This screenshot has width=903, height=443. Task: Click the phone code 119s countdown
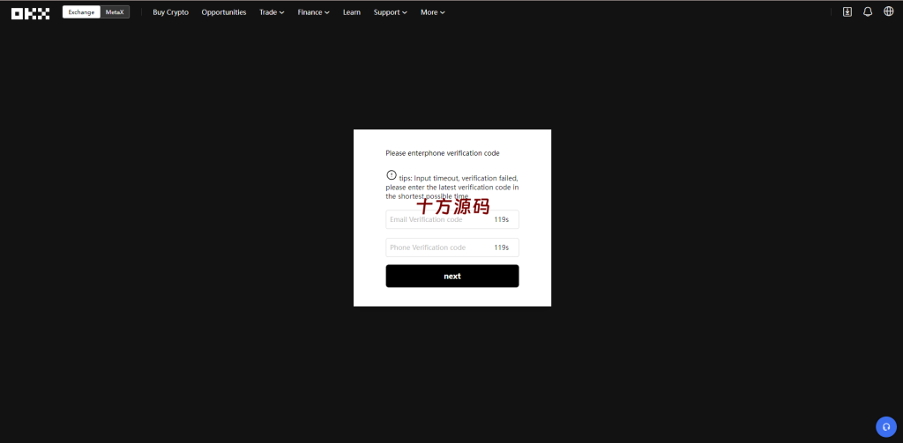coord(501,247)
